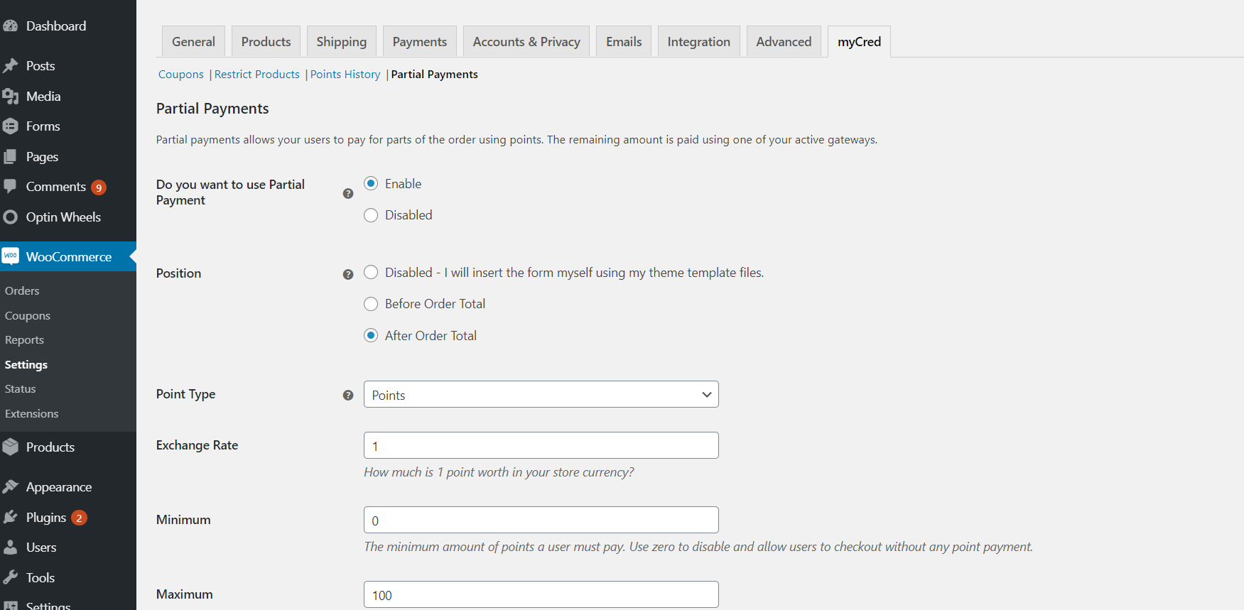Open Accounts & Privacy tab
The width and height of the screenshot is (1244, 610).
pos(526,41)
